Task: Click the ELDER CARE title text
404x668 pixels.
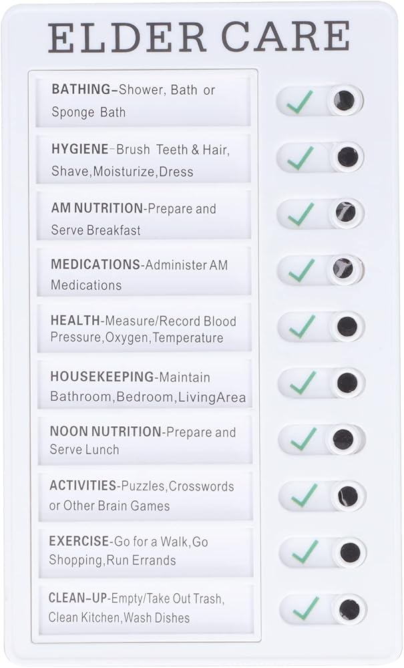Action: tap(199, 37)
